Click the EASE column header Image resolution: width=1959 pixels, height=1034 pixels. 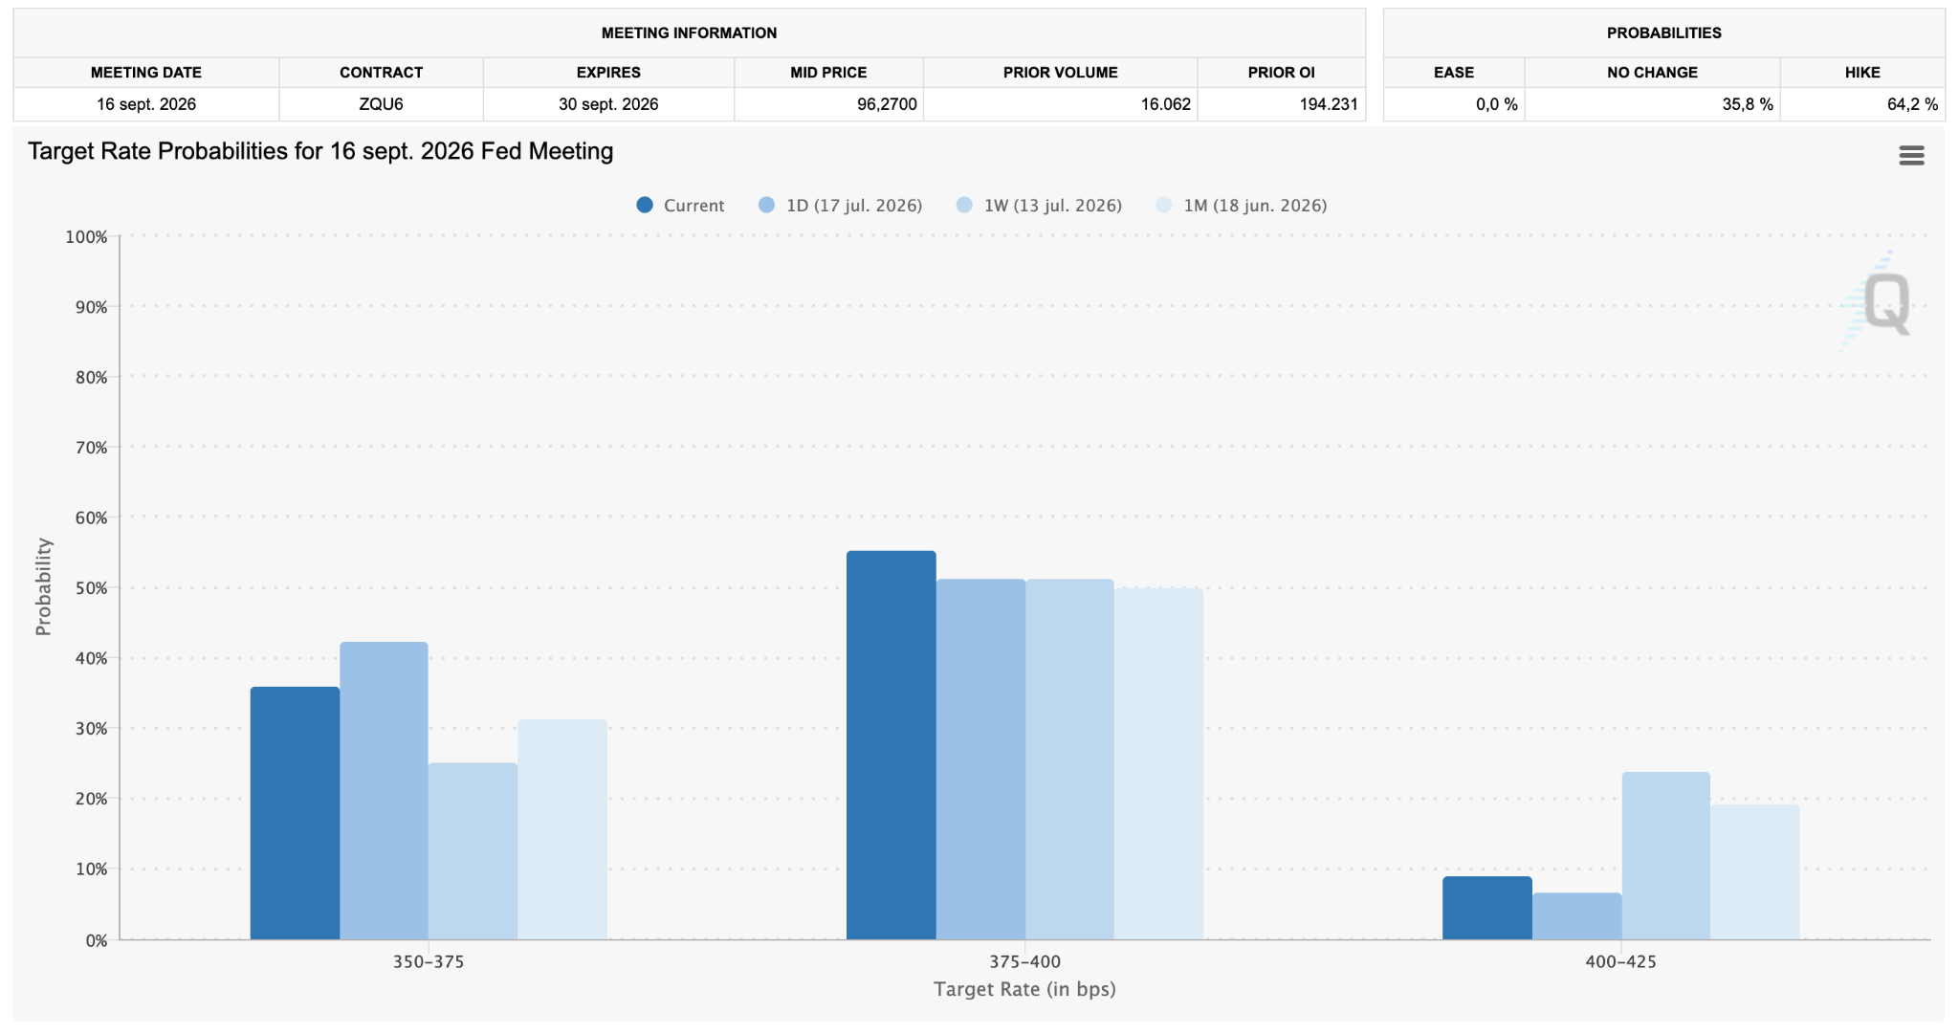1454,73
